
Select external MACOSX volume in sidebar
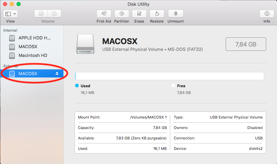tap(28, 74)
